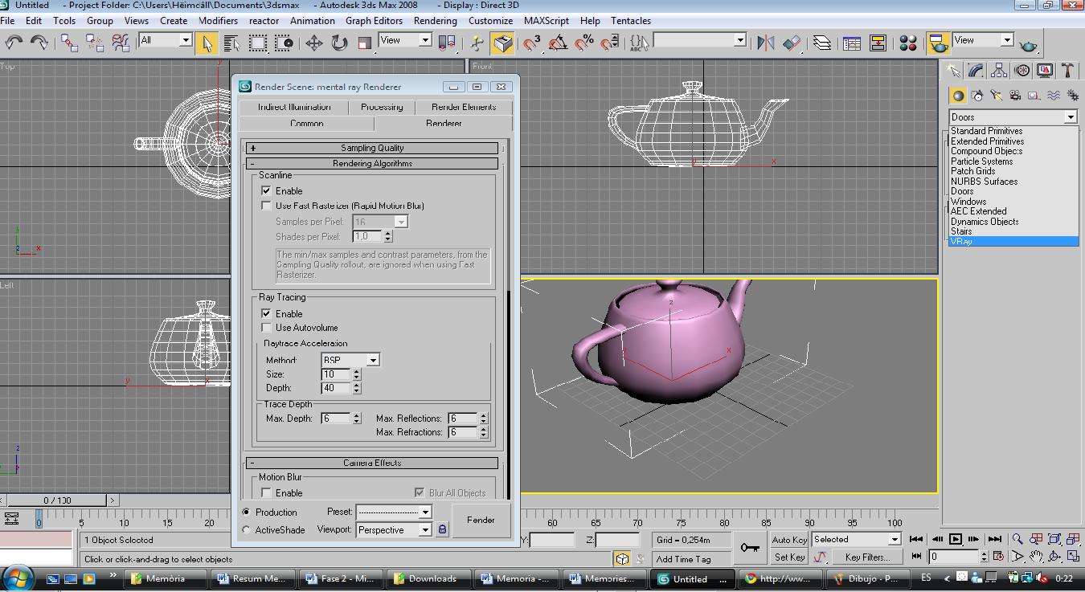This screenshot has height=592, width=1085.
Task: Select the ActiveShade radio button
Action: pos(246,530)
